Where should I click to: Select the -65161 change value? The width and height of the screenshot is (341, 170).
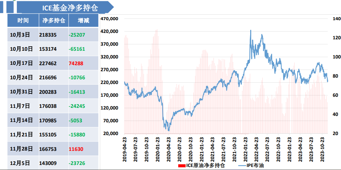click(77, 49)
